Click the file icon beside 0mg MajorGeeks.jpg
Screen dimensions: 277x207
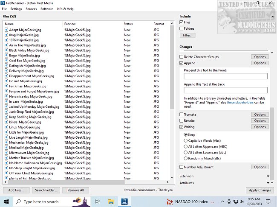coord(6,35)
